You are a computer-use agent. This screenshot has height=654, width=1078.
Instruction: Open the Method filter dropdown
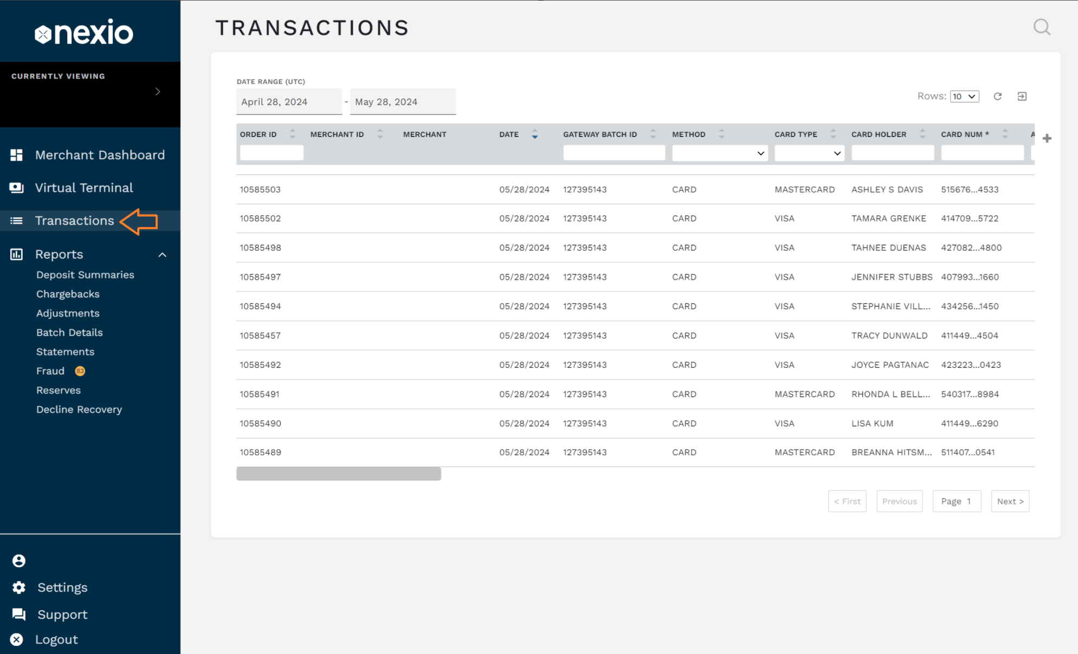pyautogui.click(x=719, y=153)
